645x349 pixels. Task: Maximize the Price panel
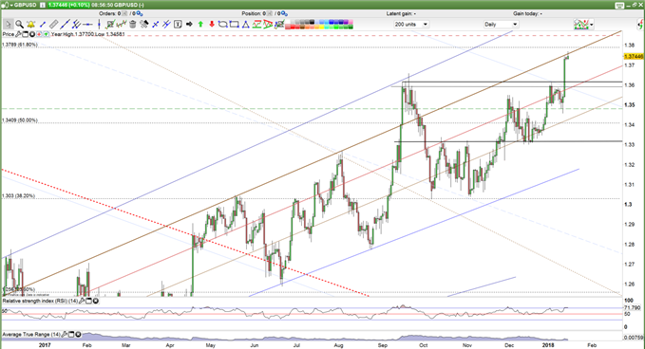click(25, 34)
